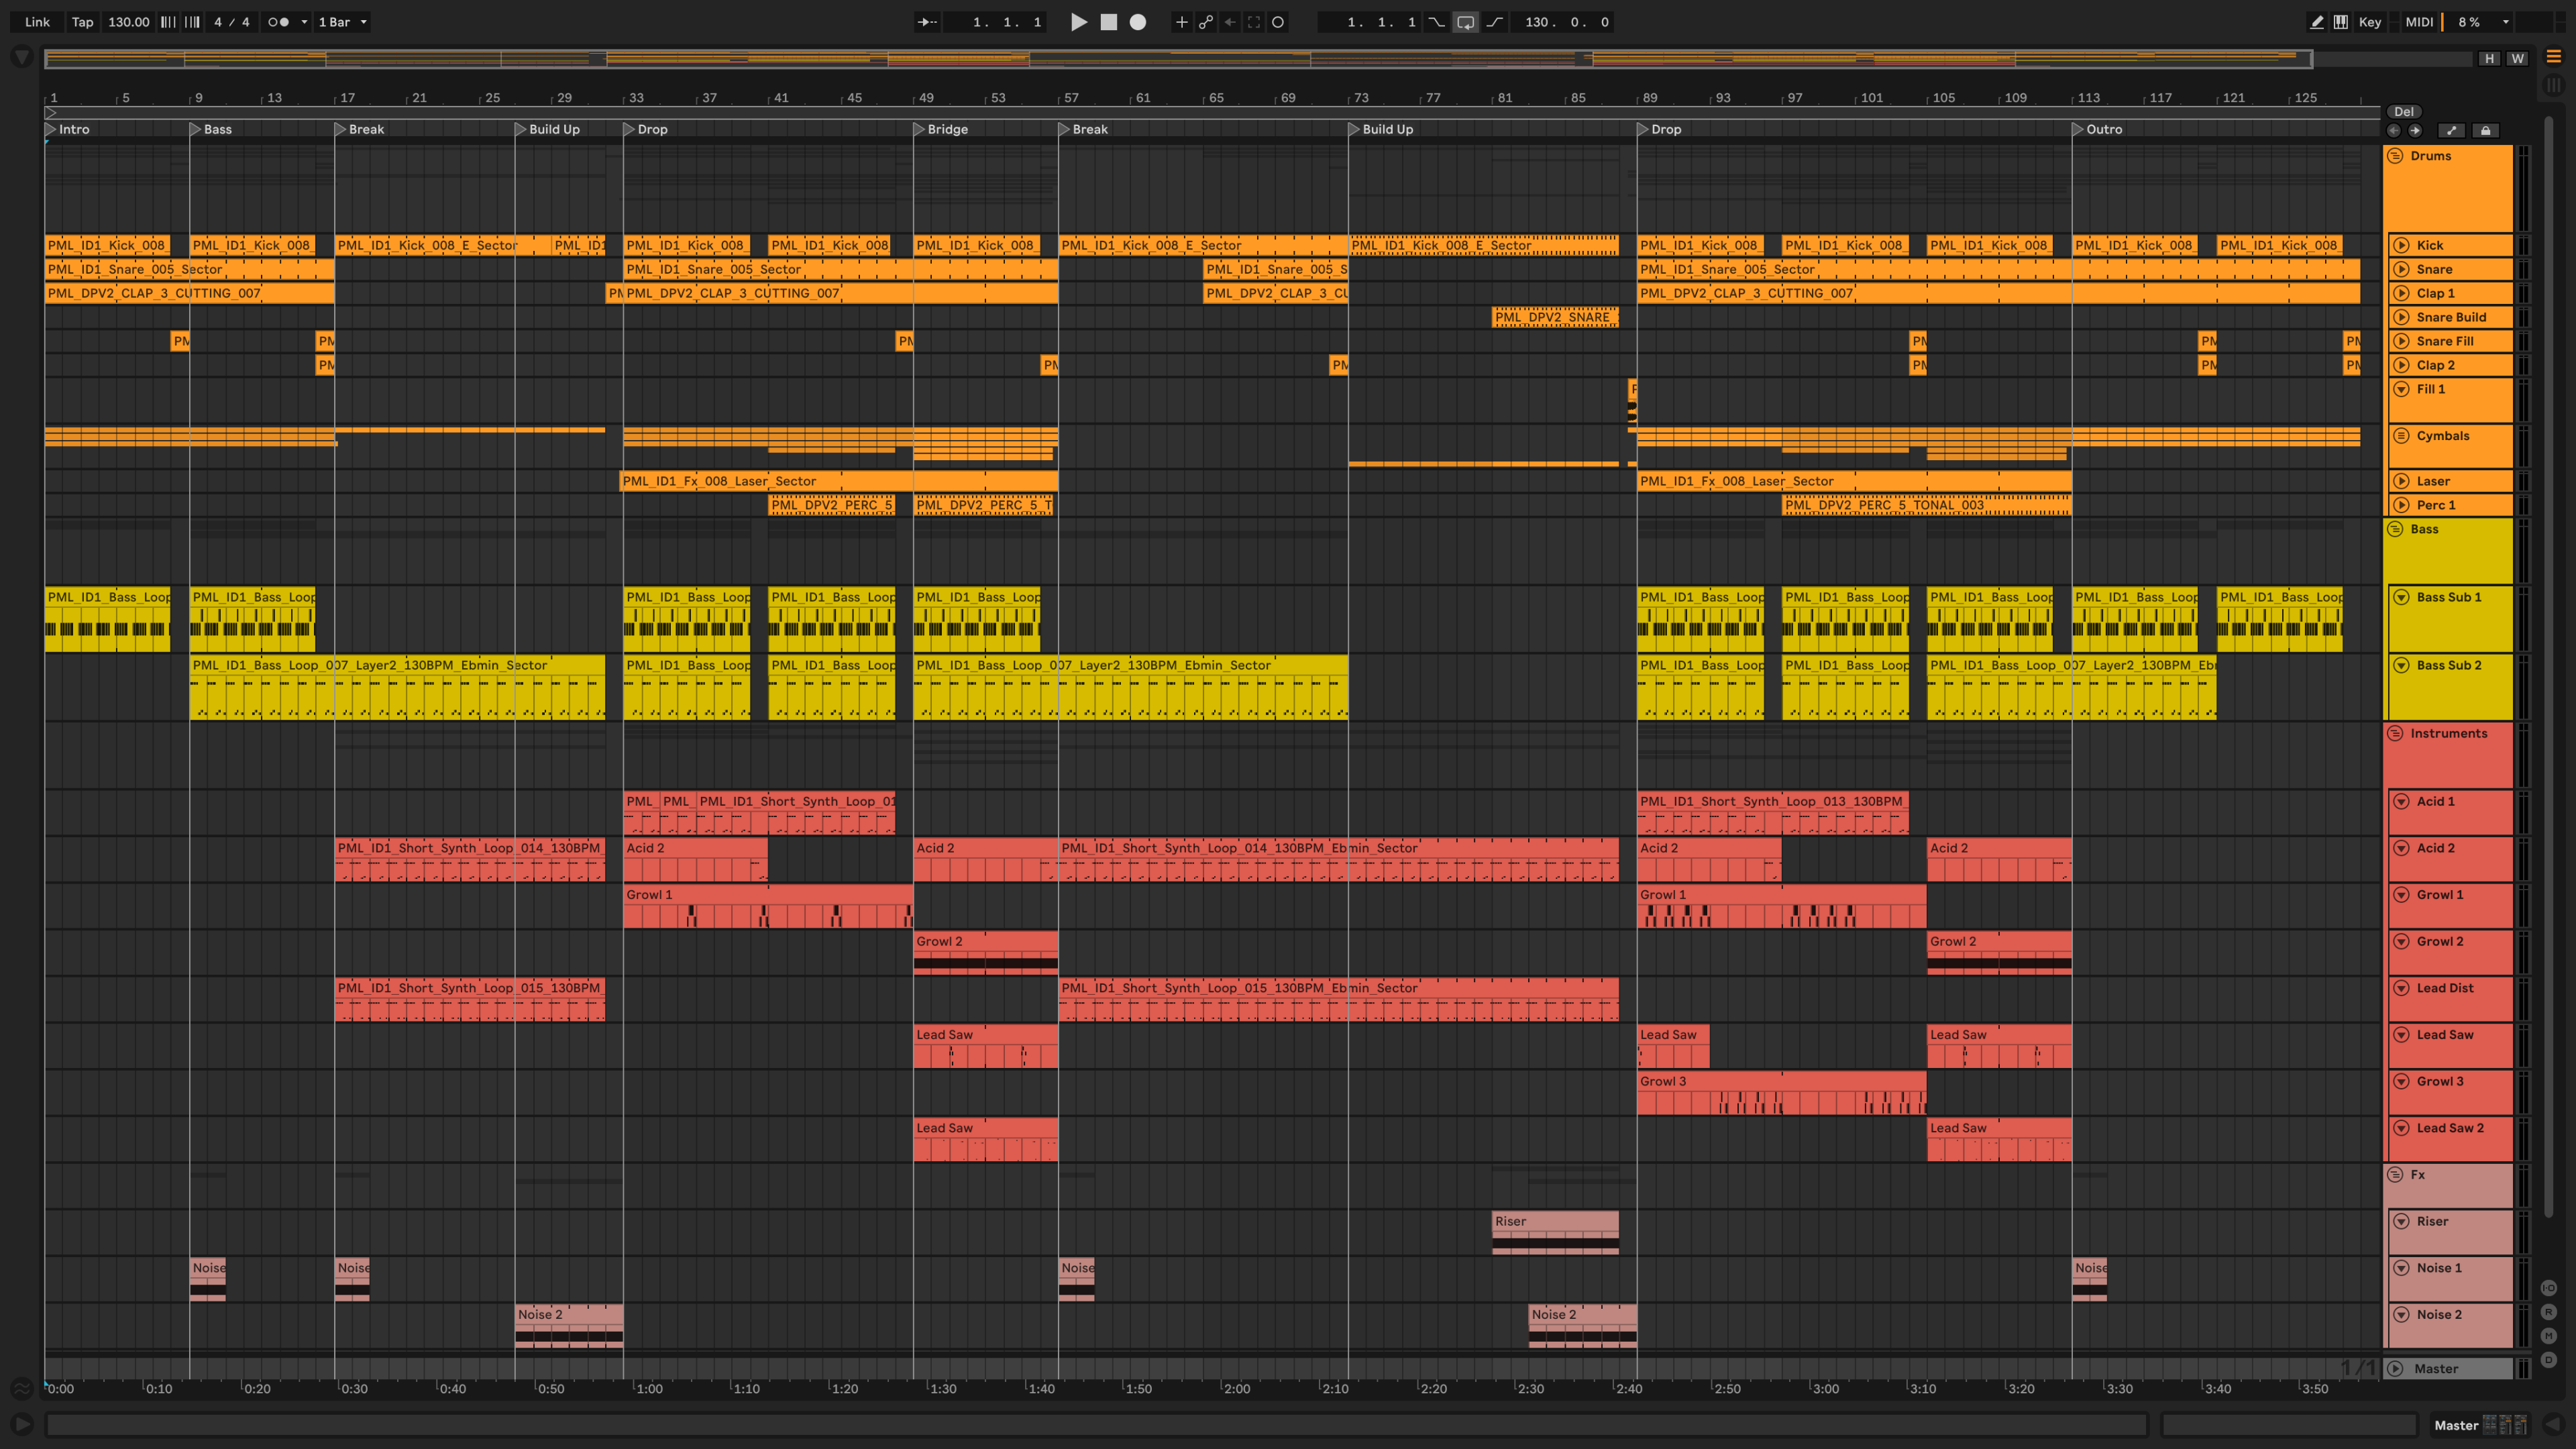Select the Riser clip
Viewport: 2576px width, 1449px height.
pyautogui.click(x=1555, y=1232)
